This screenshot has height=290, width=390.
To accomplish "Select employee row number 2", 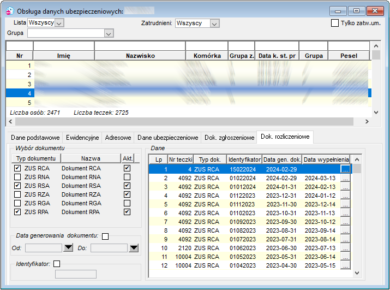I will [x=188, y=75].
